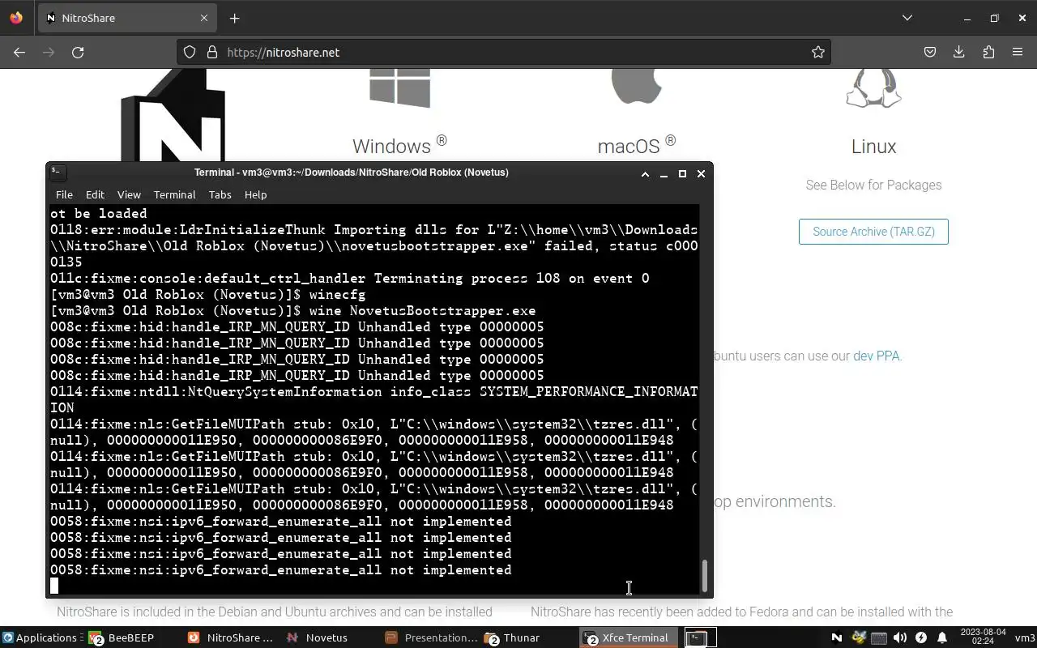1037x648 pixels.
Task: Click the terminal cursor on the last line
Action: [x=54, y=586]
